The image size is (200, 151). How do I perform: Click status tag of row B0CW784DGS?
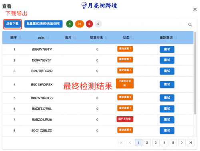(125, 97)
